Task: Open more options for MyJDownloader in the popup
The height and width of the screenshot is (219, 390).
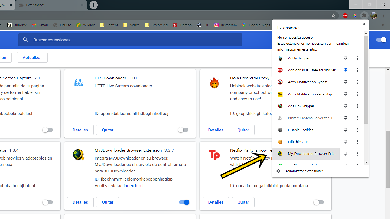Action: point(357,154)
